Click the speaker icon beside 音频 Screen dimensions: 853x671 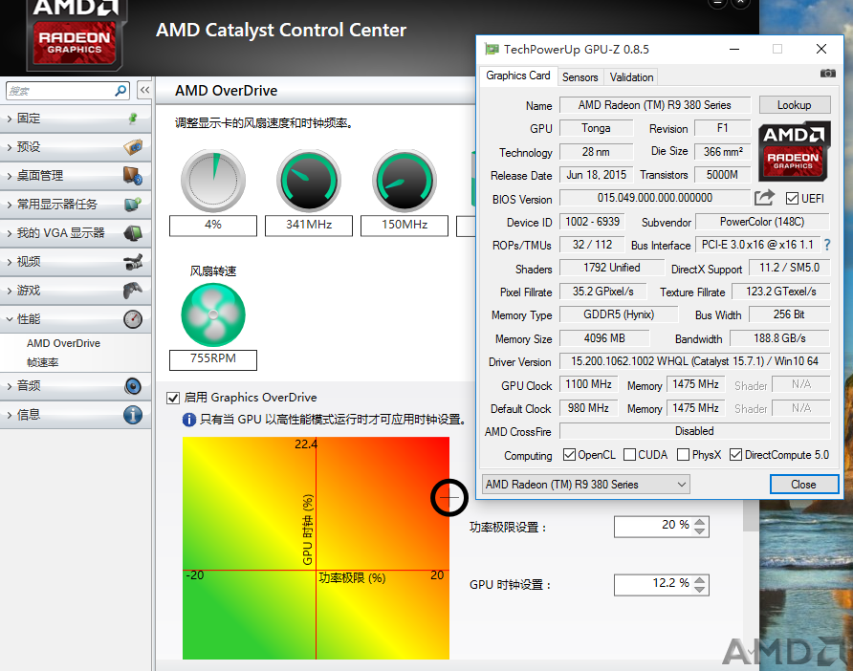tap(133, 386)
